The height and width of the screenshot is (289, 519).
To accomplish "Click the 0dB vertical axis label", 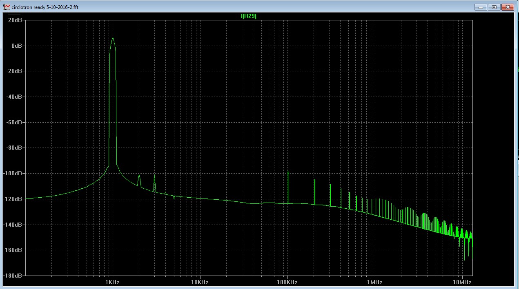I will 16,46.
